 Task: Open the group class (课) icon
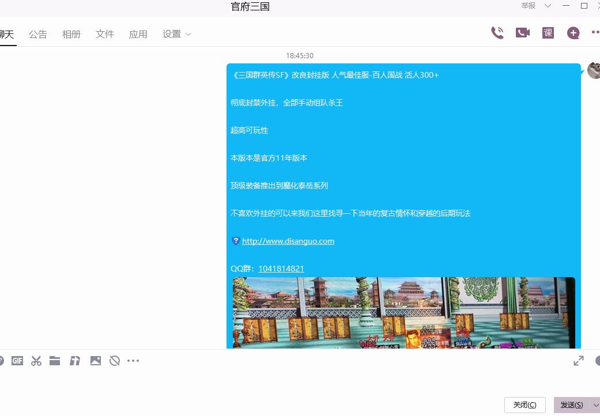[548, 33]
